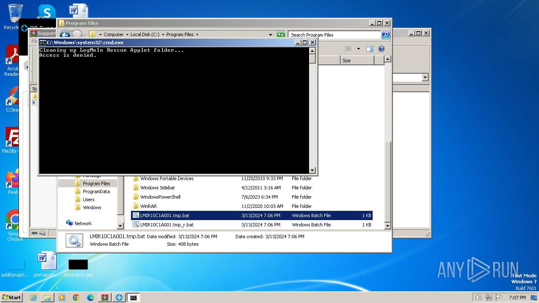
Task: Select the zipreviews.jpg desktop file
Action: 78,268
